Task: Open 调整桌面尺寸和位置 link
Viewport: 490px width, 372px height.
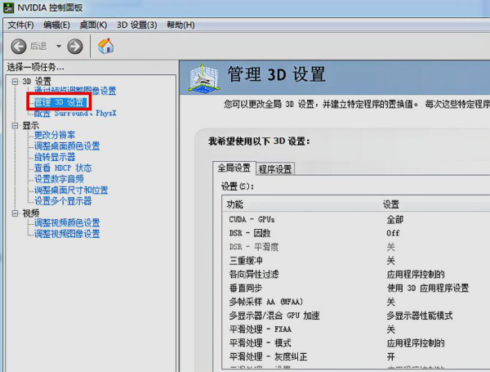Action: click(71, 190)
